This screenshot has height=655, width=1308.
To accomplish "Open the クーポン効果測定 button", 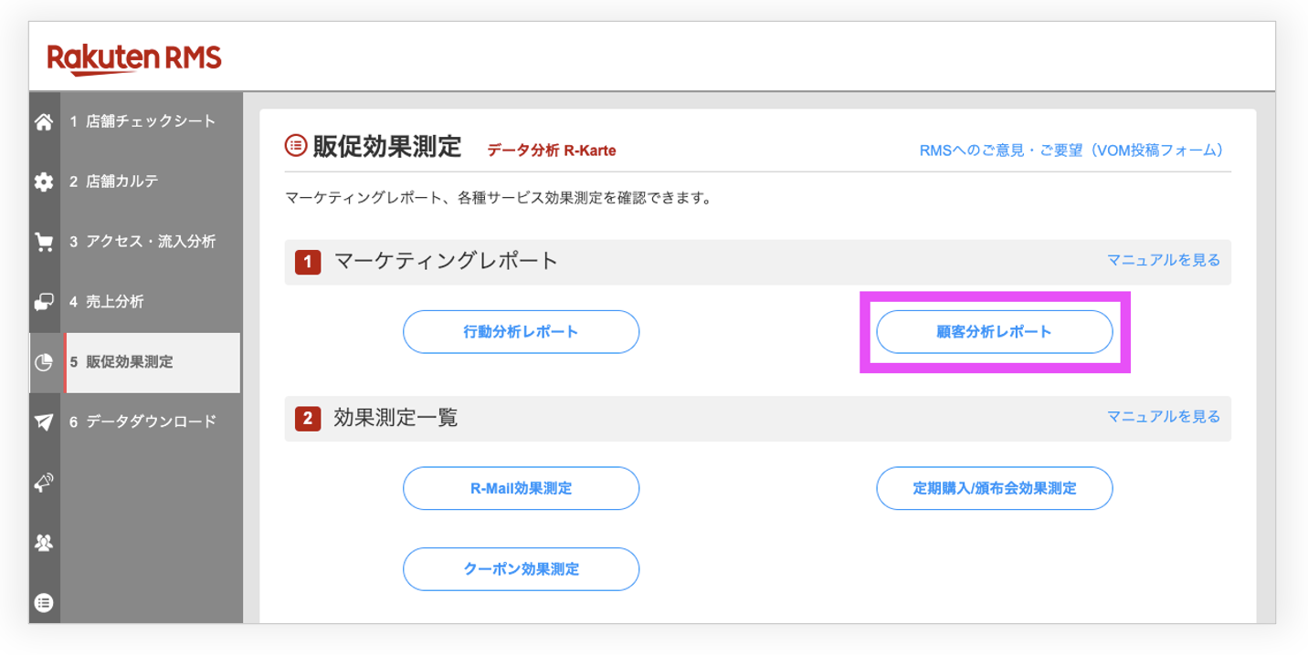I will [x=521, y=569].
